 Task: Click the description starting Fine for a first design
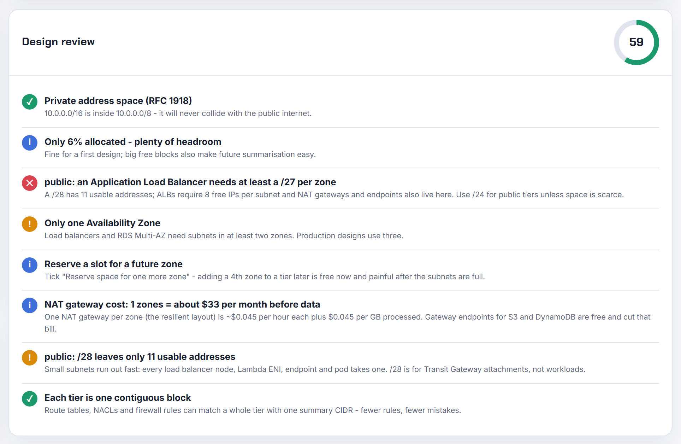click(180, 154)
